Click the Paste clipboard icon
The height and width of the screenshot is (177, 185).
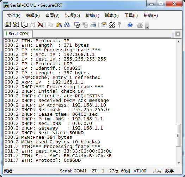58,25
